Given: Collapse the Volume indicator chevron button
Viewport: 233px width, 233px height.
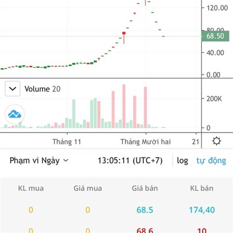Looking at the screenshot, I should pos(12,89).
